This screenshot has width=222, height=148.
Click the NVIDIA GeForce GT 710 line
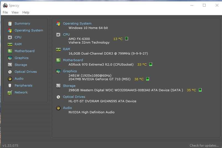pyautogui.click(x=100, y=79)
